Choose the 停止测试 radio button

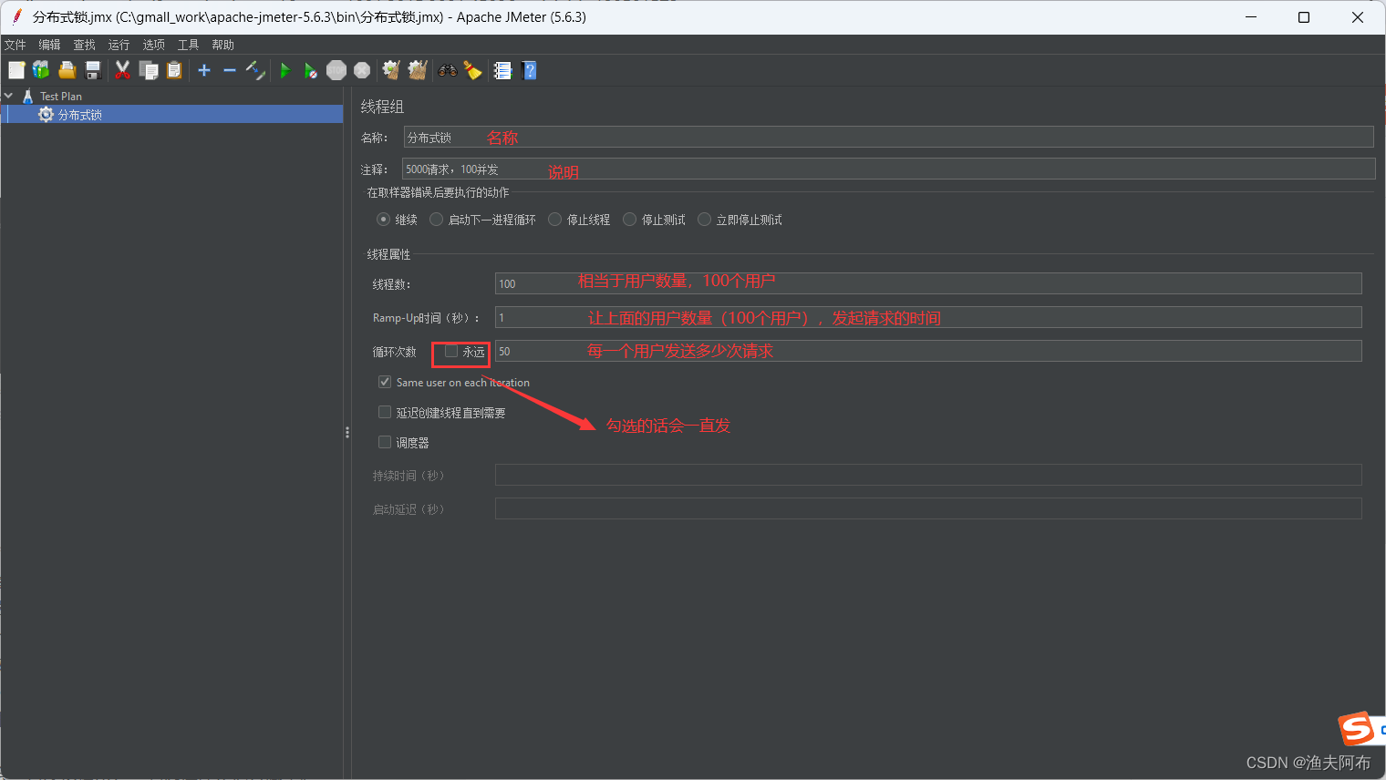629,220
